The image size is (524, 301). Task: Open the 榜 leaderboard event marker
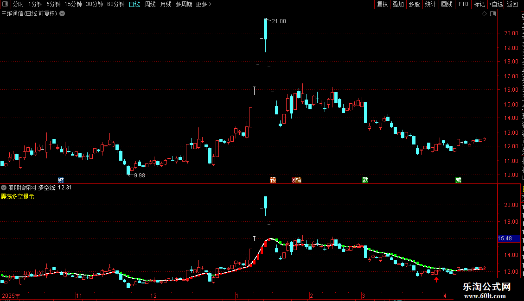[298, 180]
